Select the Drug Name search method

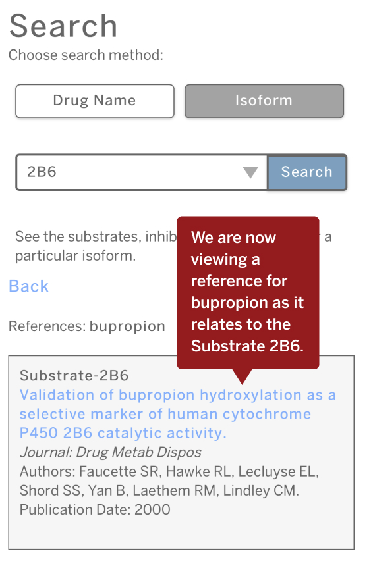95,101
